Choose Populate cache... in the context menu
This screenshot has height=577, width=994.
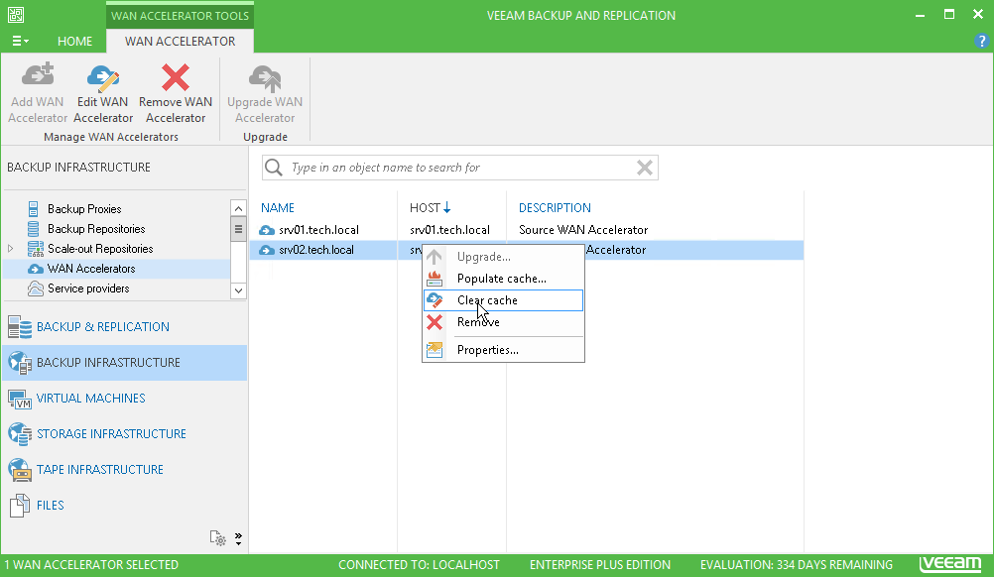pyautogui.click(x=503, y=278)
